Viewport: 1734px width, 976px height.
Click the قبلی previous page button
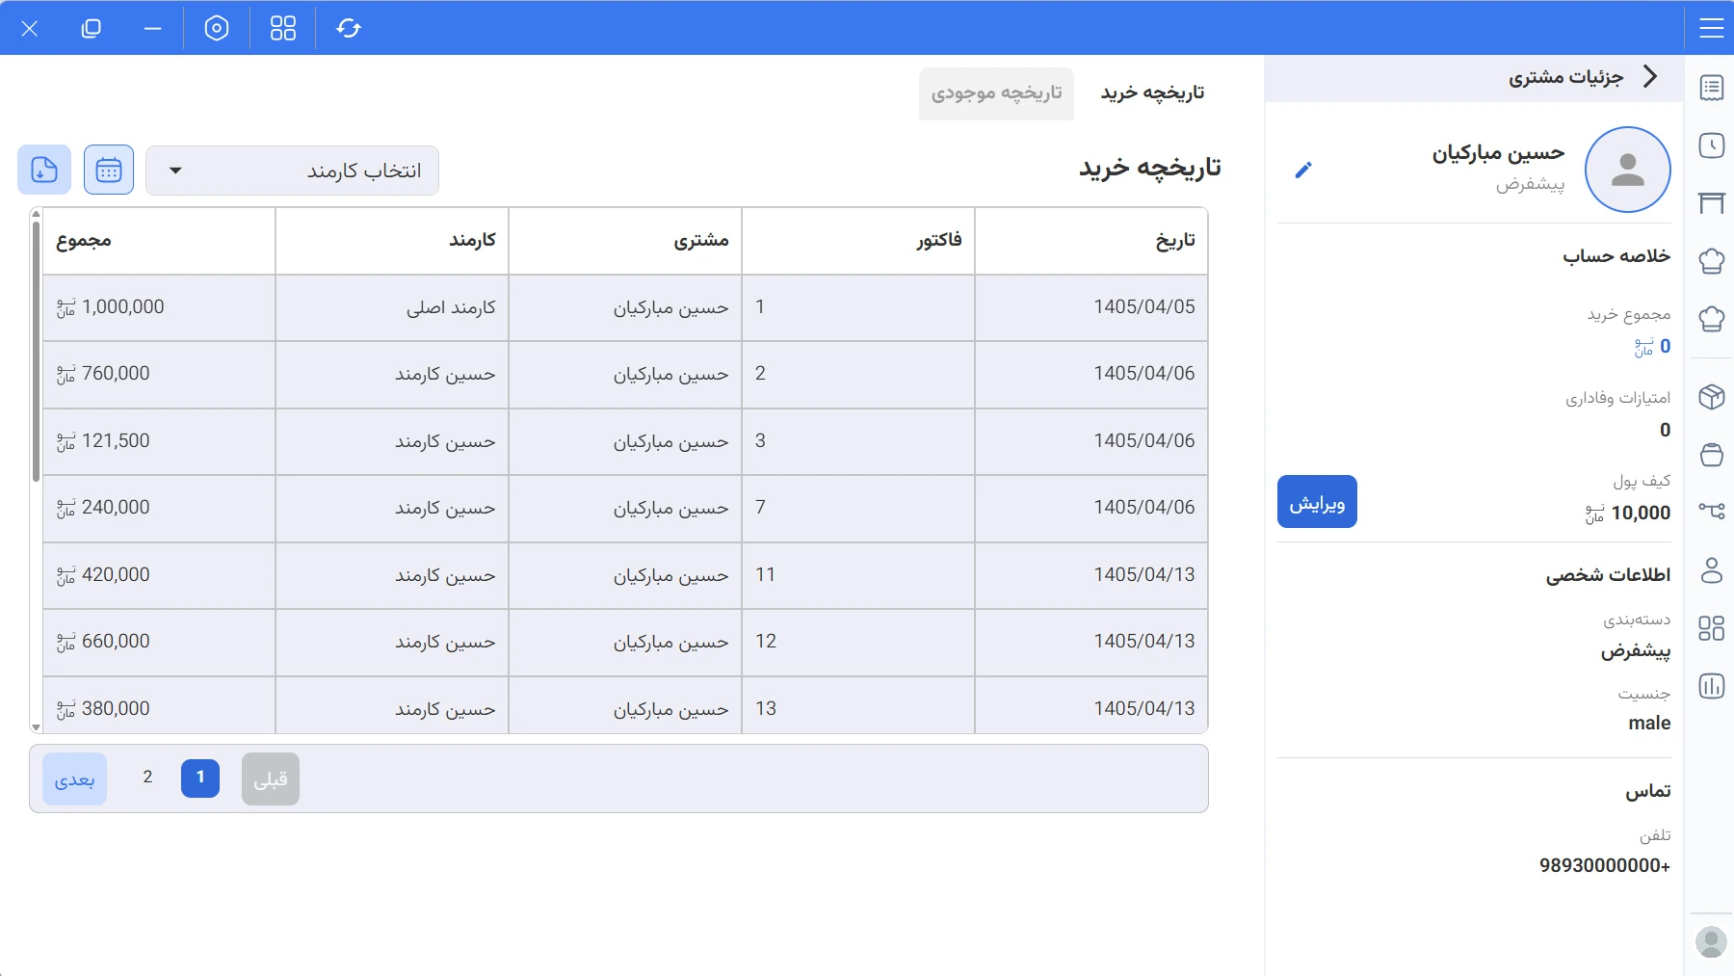click(x=271, y=778)
